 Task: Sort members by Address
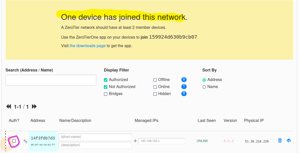204,80
